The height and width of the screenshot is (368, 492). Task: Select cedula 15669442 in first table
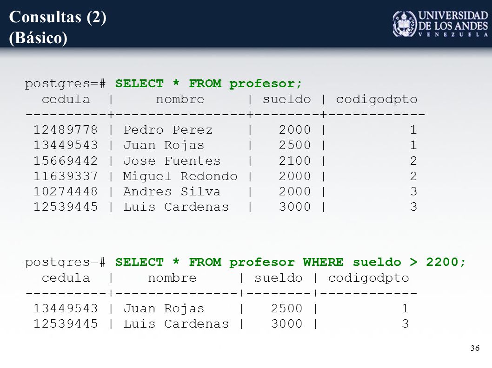66,161
